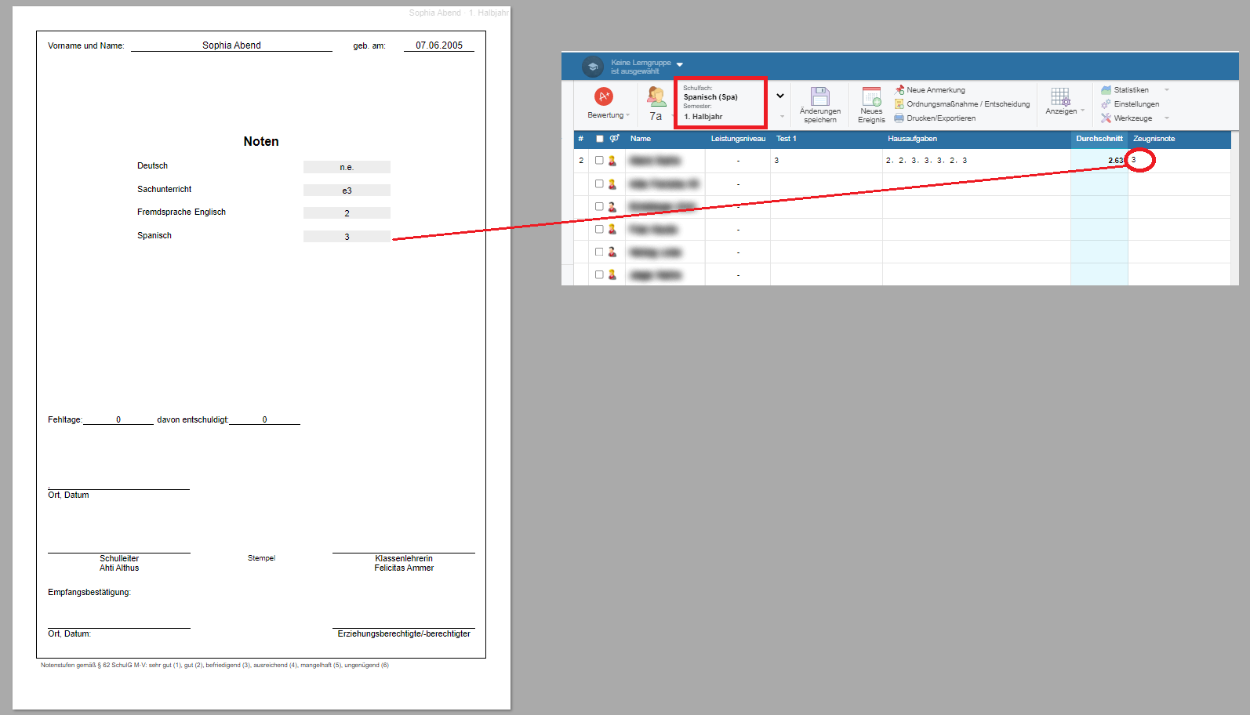This screenshot has width=1250, height=715.
Task: Open Ordnungsmaßnahme / Entscheidung
Action: coord(968,104)
